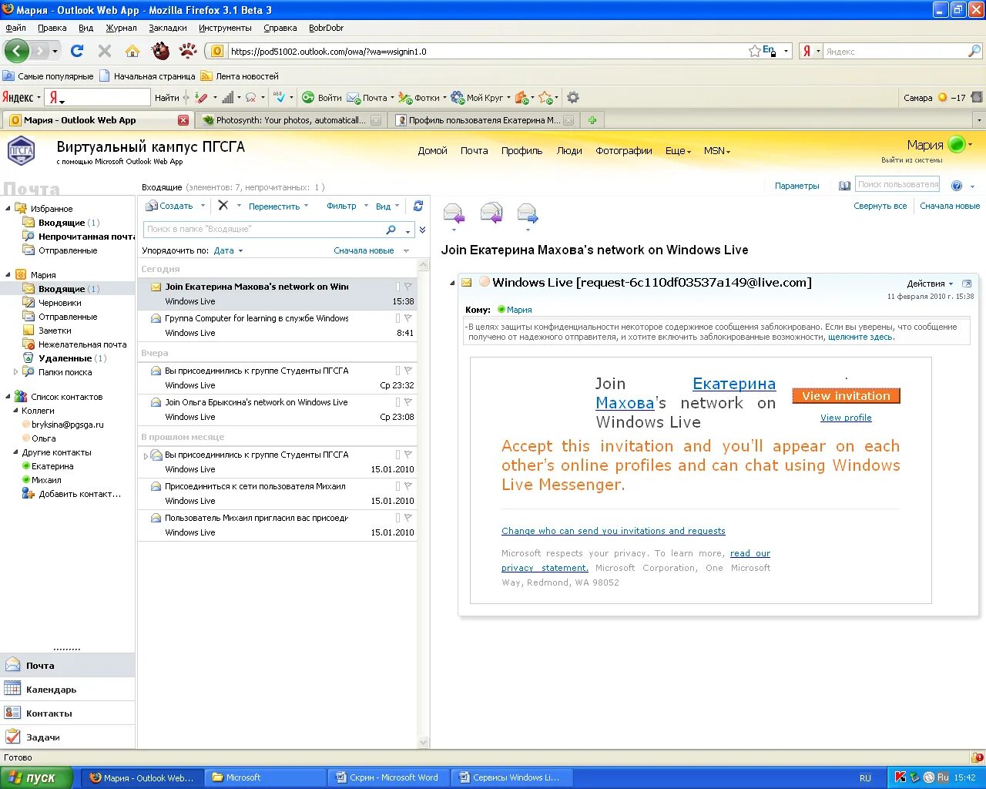Switch to Photosynth browser tab

(x=291, y=120)
